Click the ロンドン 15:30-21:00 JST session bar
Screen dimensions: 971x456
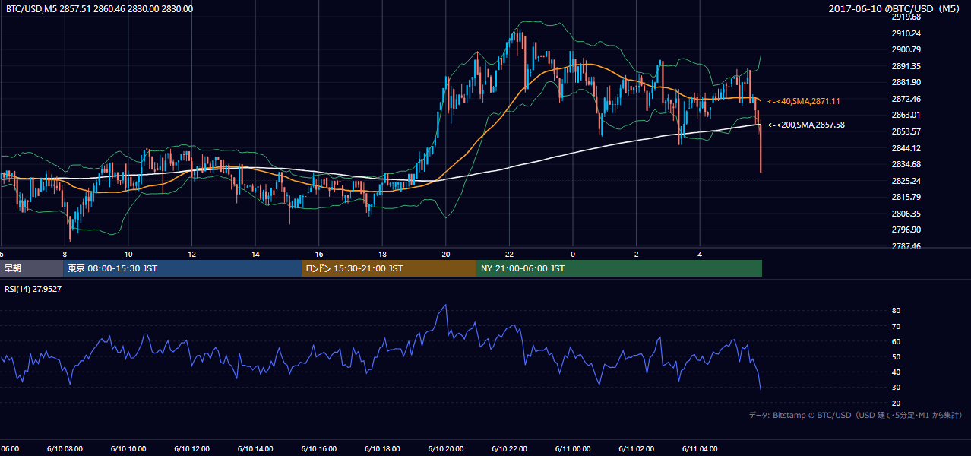click(389, 268)
